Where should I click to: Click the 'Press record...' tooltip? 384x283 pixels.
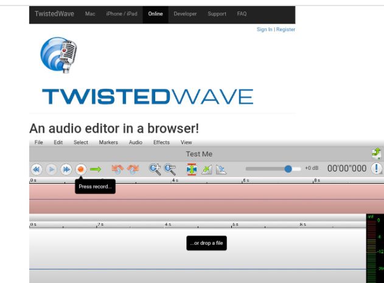pos(95,186)
